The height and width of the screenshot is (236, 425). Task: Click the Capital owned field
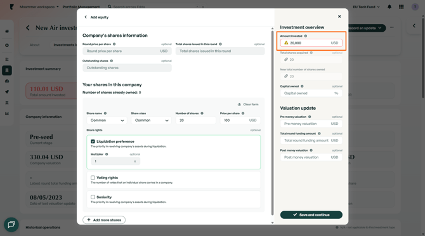click(311, 93)
